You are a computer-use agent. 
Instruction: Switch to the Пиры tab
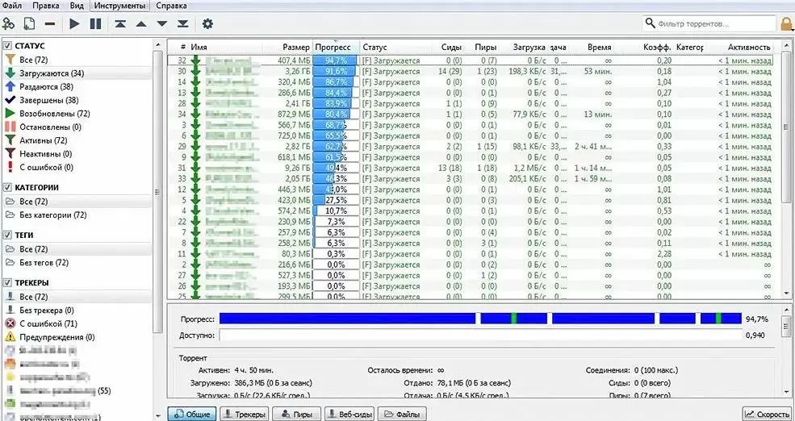(x=294, y=414)
